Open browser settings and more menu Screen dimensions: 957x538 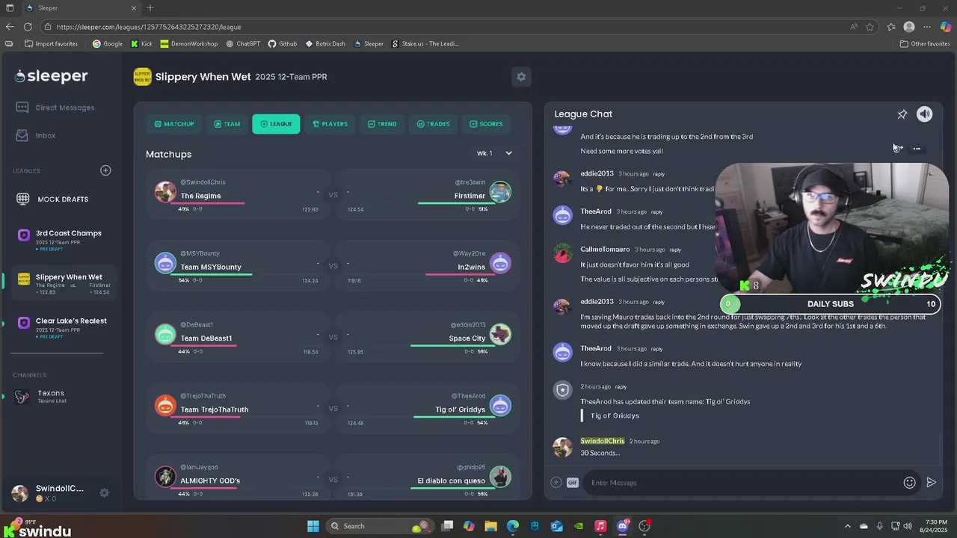(927, 27)
